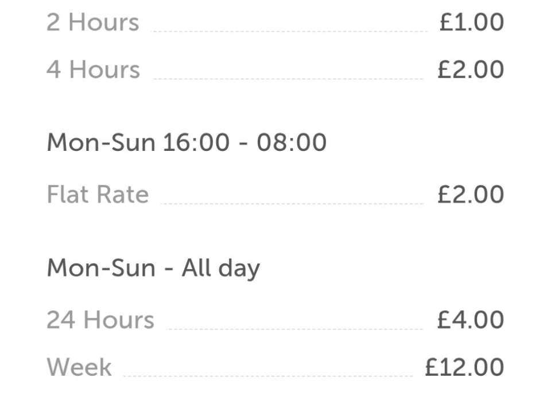Tap the £4.00 price
The width and height of the screenshot is (551, 413).
point(471,320)
